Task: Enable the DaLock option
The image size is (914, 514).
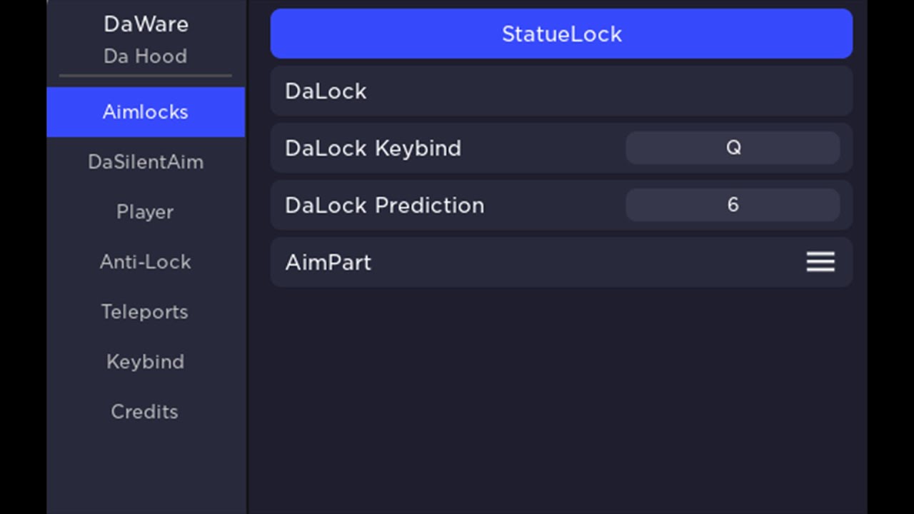Action: pos(561,91)
